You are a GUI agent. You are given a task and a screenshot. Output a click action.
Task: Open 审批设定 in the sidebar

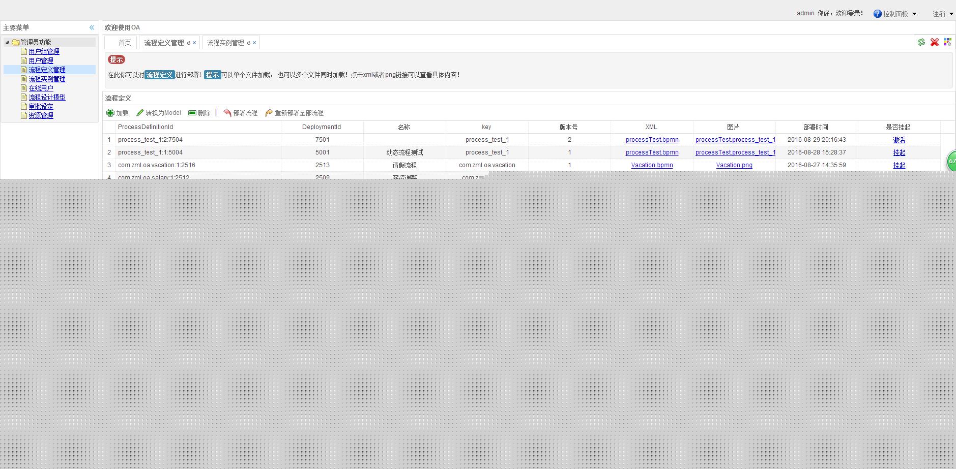coord(41,106)
